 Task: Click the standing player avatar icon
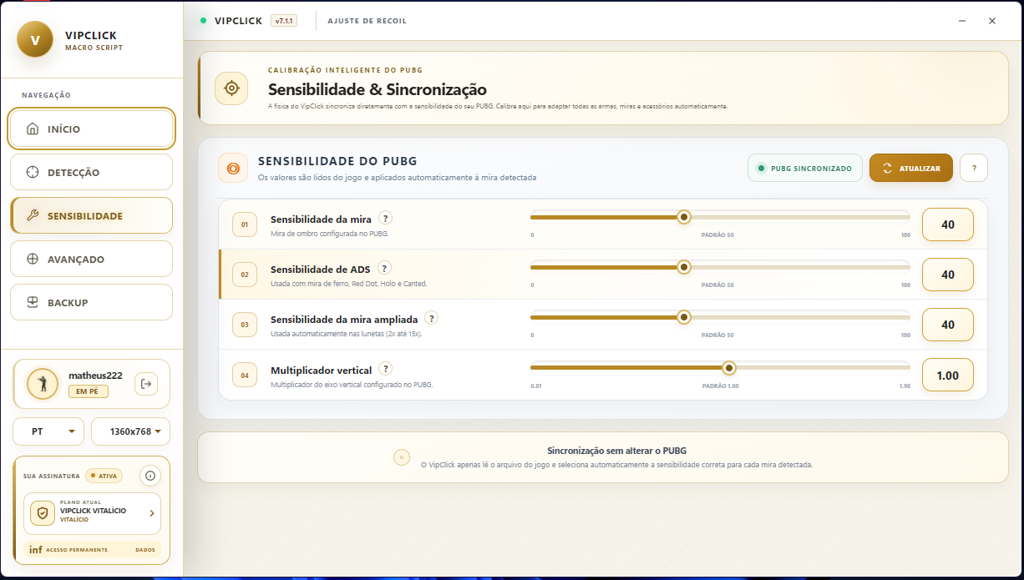(x=43, y=384)
